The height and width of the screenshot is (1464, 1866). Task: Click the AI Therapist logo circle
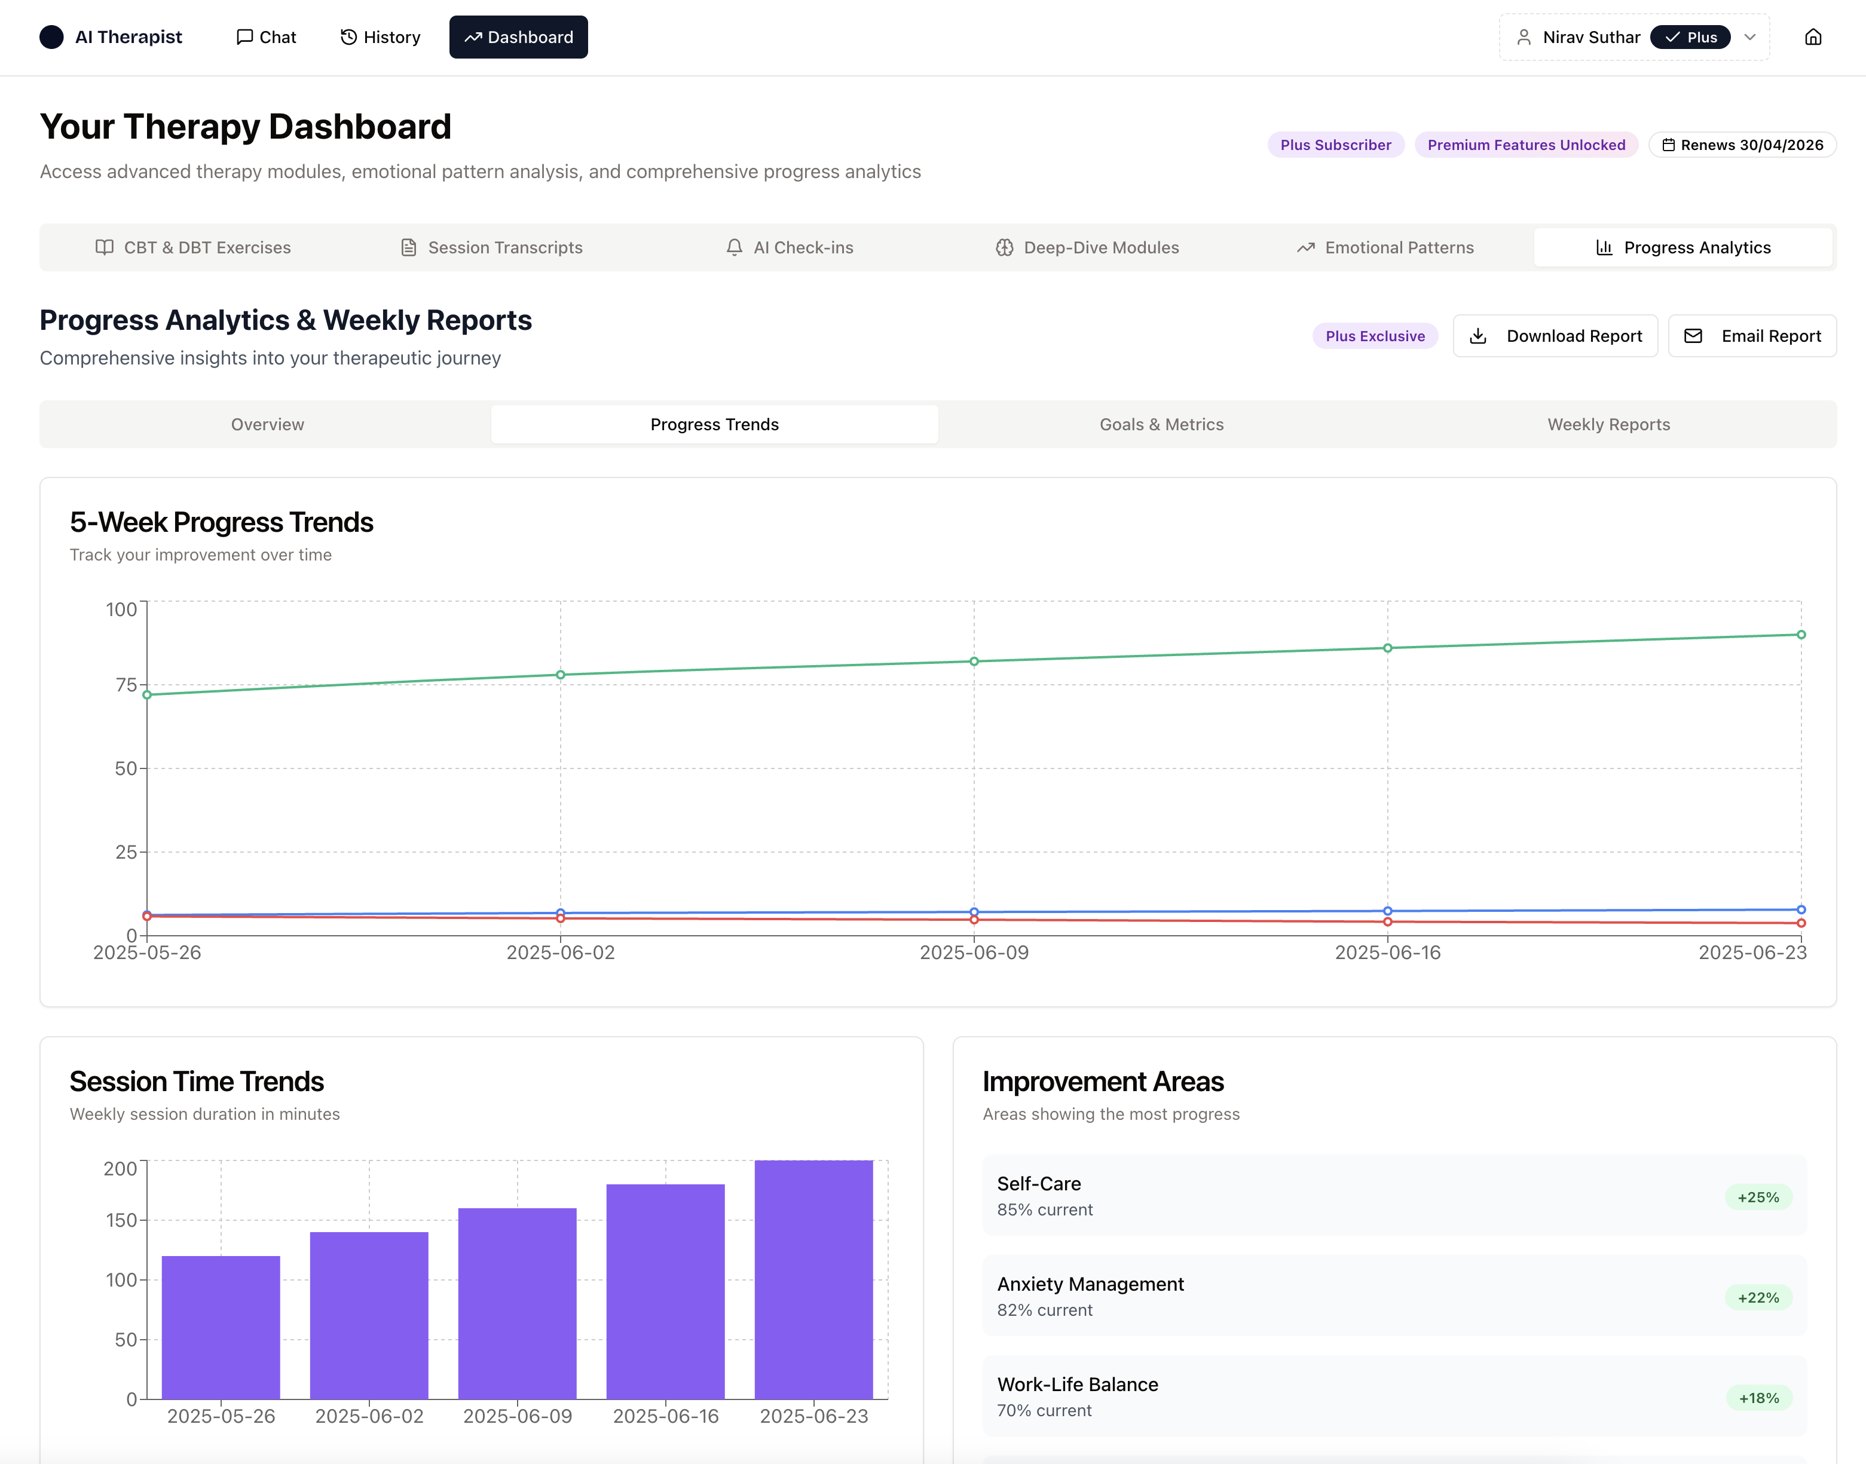(x=51, y=37)
